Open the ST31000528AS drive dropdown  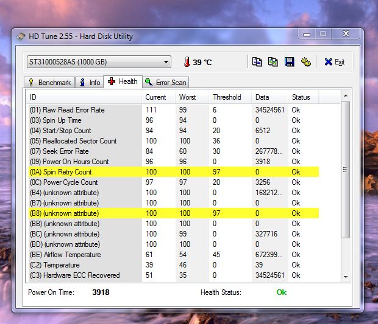coord(99,62)
